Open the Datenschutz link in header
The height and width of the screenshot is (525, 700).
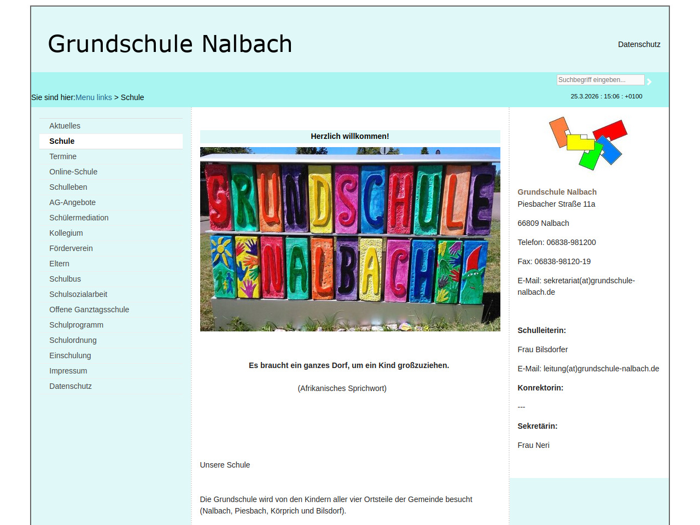pos(639,44)
